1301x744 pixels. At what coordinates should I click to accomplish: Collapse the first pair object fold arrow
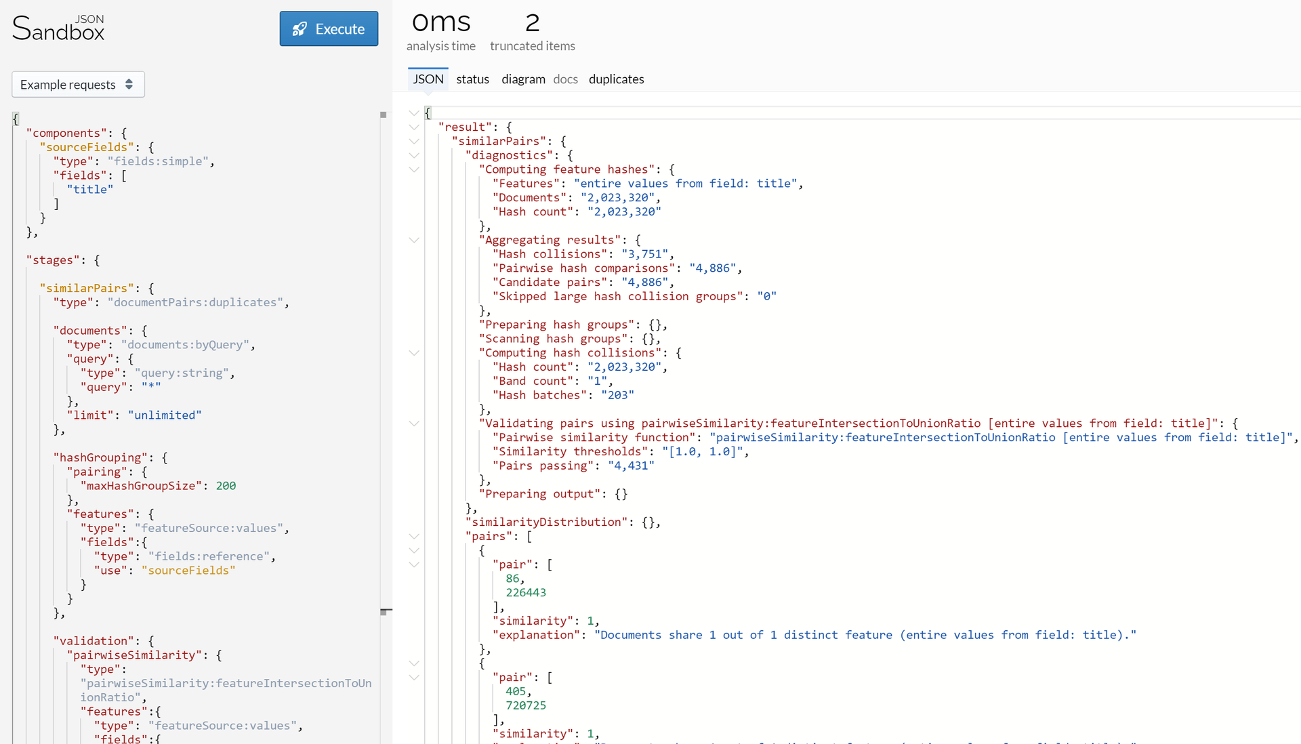point(414,550)
